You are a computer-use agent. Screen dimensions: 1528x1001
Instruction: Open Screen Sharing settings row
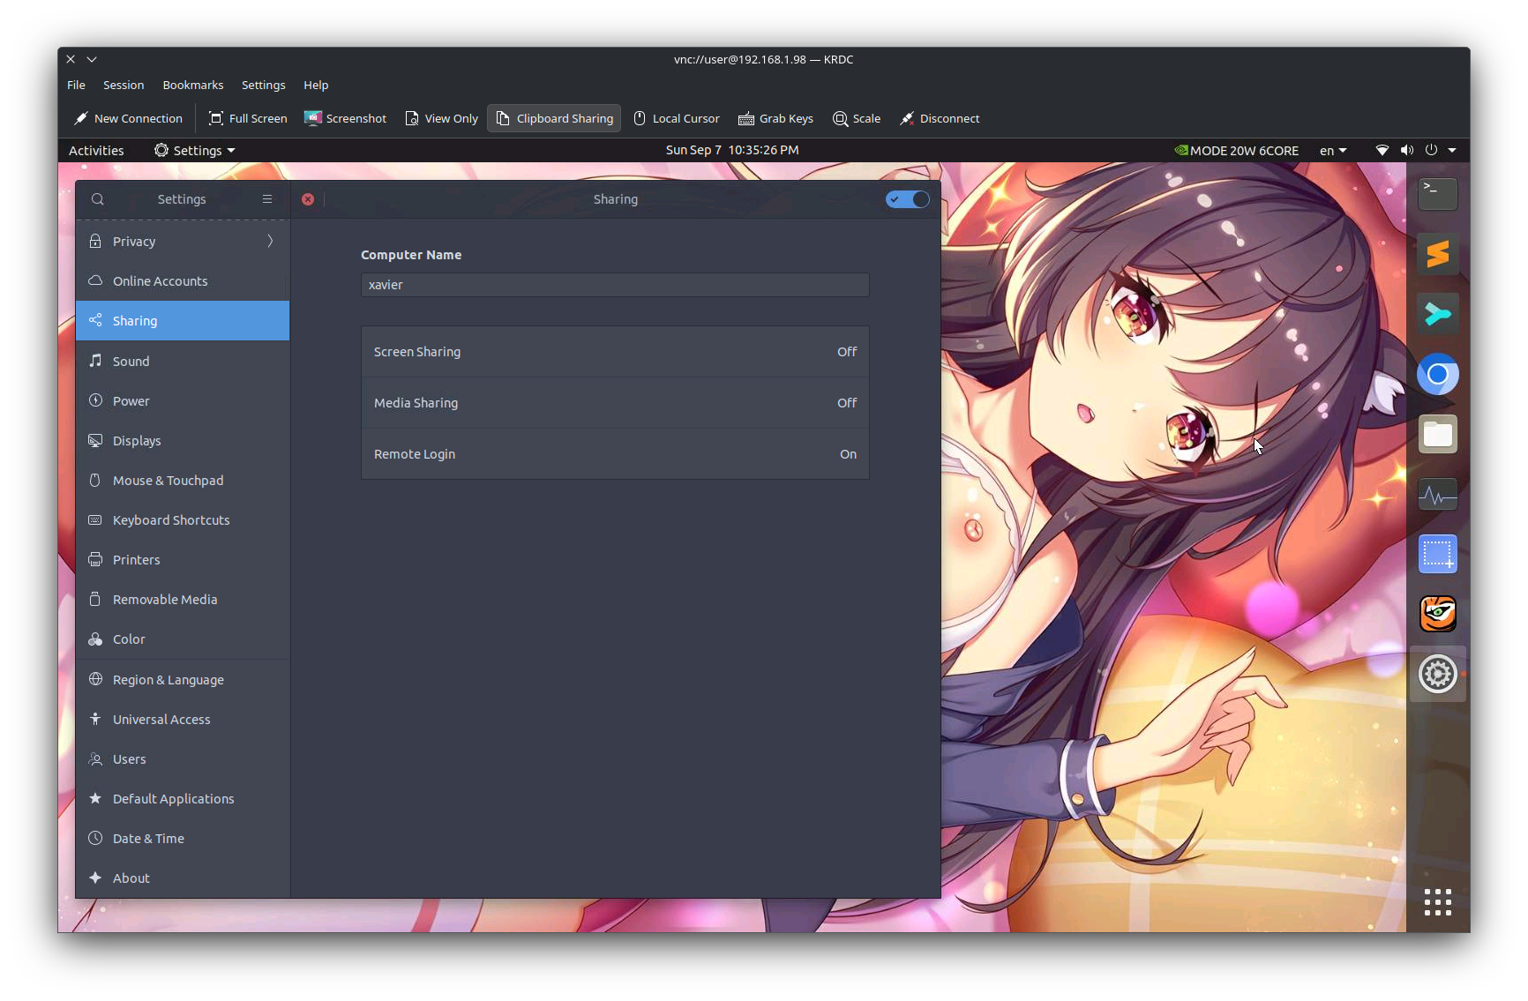click(x=615, y=352)
